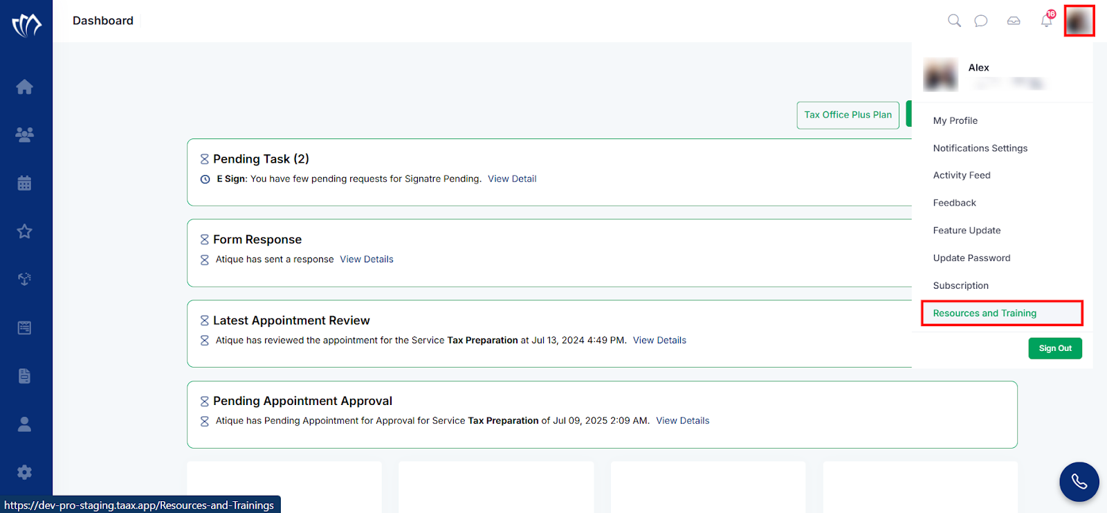The image size is (1107, 513).
Task: Open the Home icon in sidebar
Action: [x=25, y=87]
